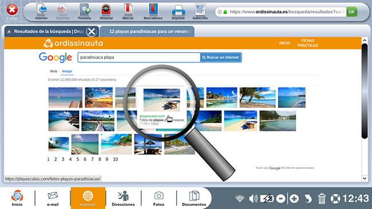Click the playascalas.com link
This screenshot has height=209, width=372.
click(152, 116)
